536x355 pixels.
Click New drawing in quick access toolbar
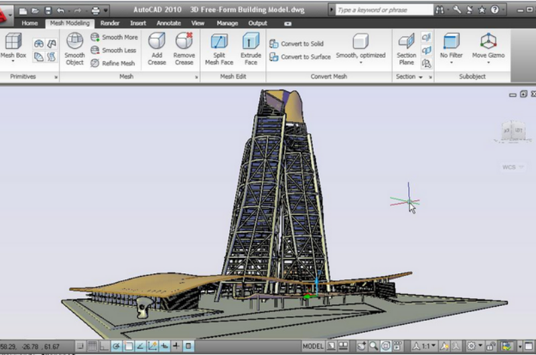23,11
